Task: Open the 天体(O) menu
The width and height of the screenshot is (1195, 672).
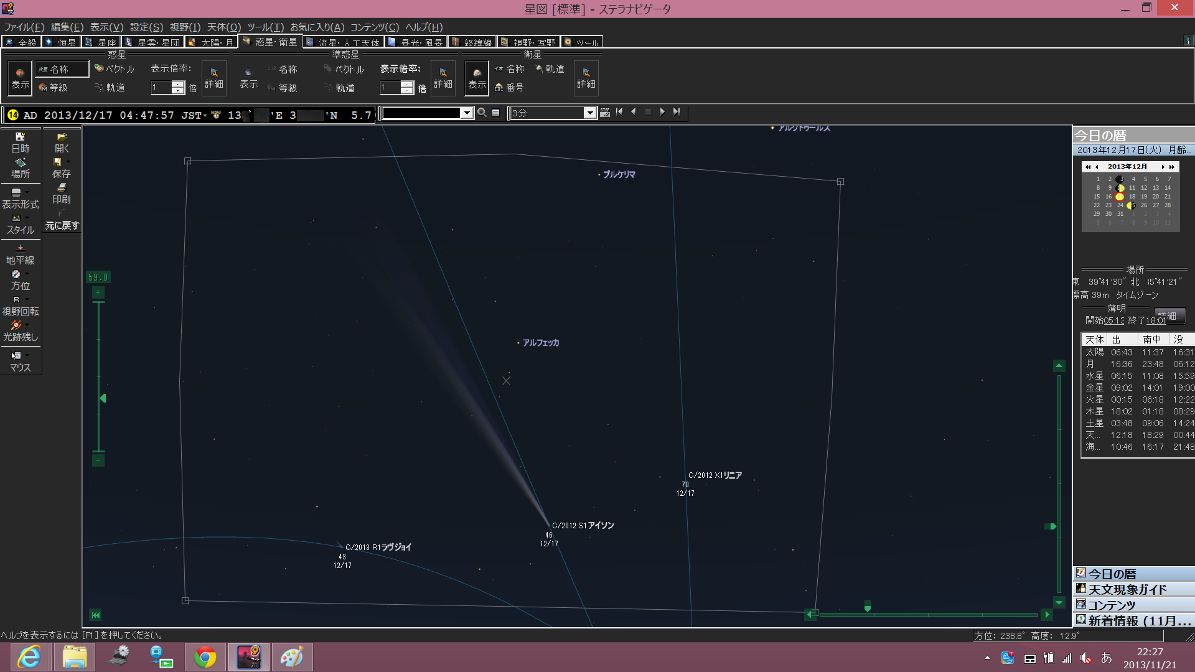Action: [x=223, y=27]
